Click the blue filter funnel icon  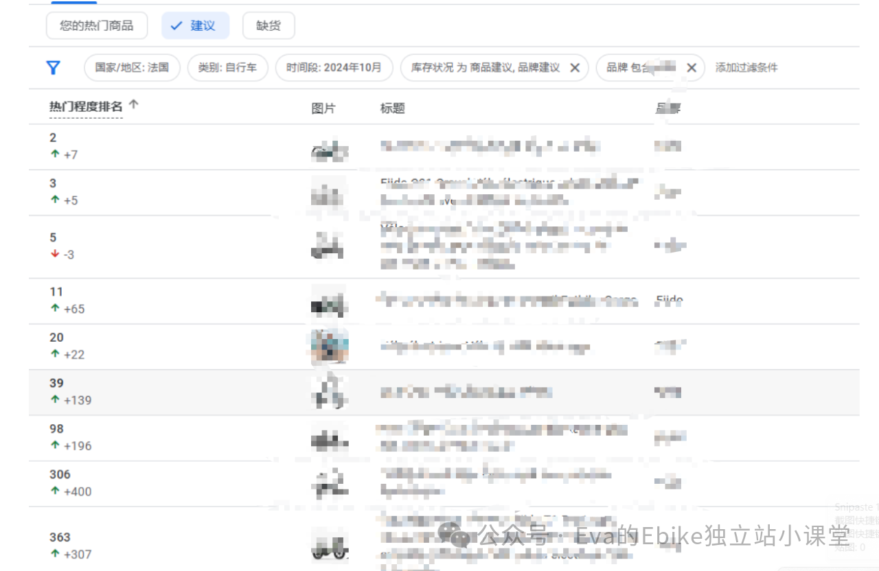tap(53, 67)
